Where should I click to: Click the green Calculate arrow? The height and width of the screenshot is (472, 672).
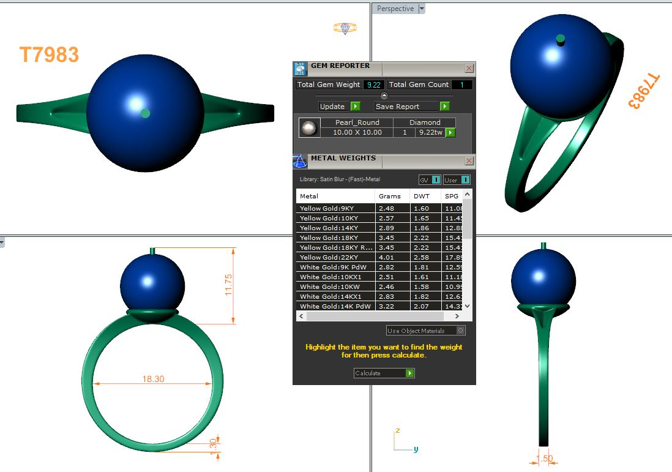(410, 373)
